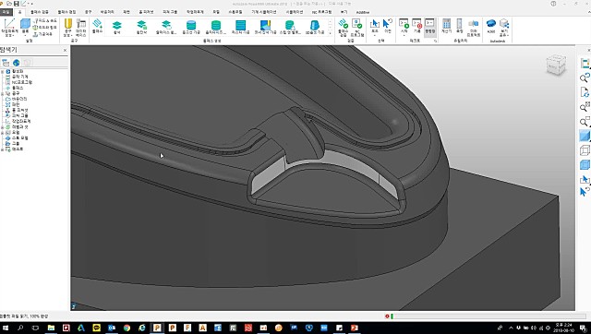This screenshot has width=591, height=334.
Task: Click the Toolpath strategy icon with plus
Action: [x=97, y=23]
